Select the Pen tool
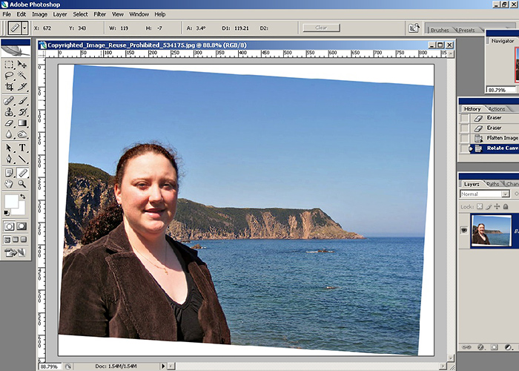 tap(9, 159)
